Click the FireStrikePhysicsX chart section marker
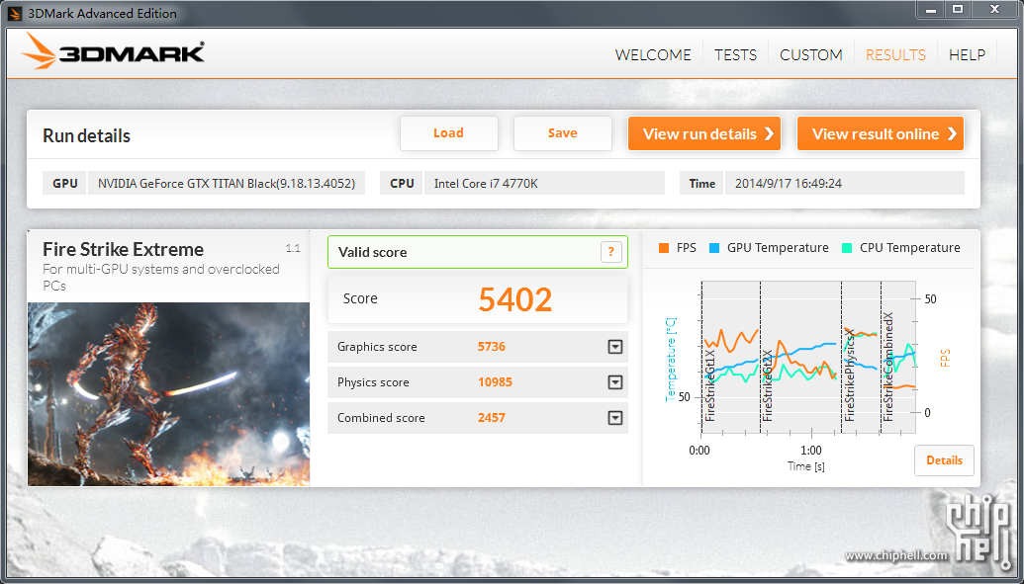Image resolution: width=1024 pixels, height=584 pixels. click(850, 375)
